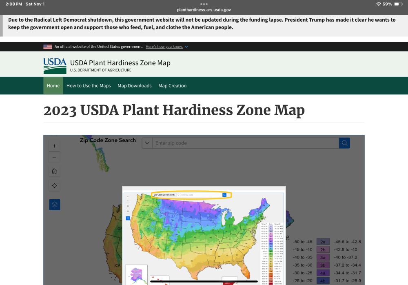Click the '-50 to -45' legend value
This screenshot has height=285, width=408.
tap(303, 242)
